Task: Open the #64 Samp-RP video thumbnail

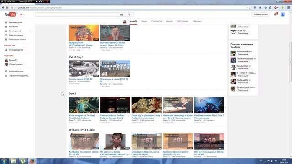Action: pos(115,141)
